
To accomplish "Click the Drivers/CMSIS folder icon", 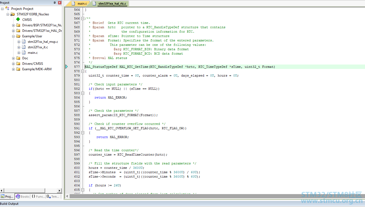I will coord(18,63).
